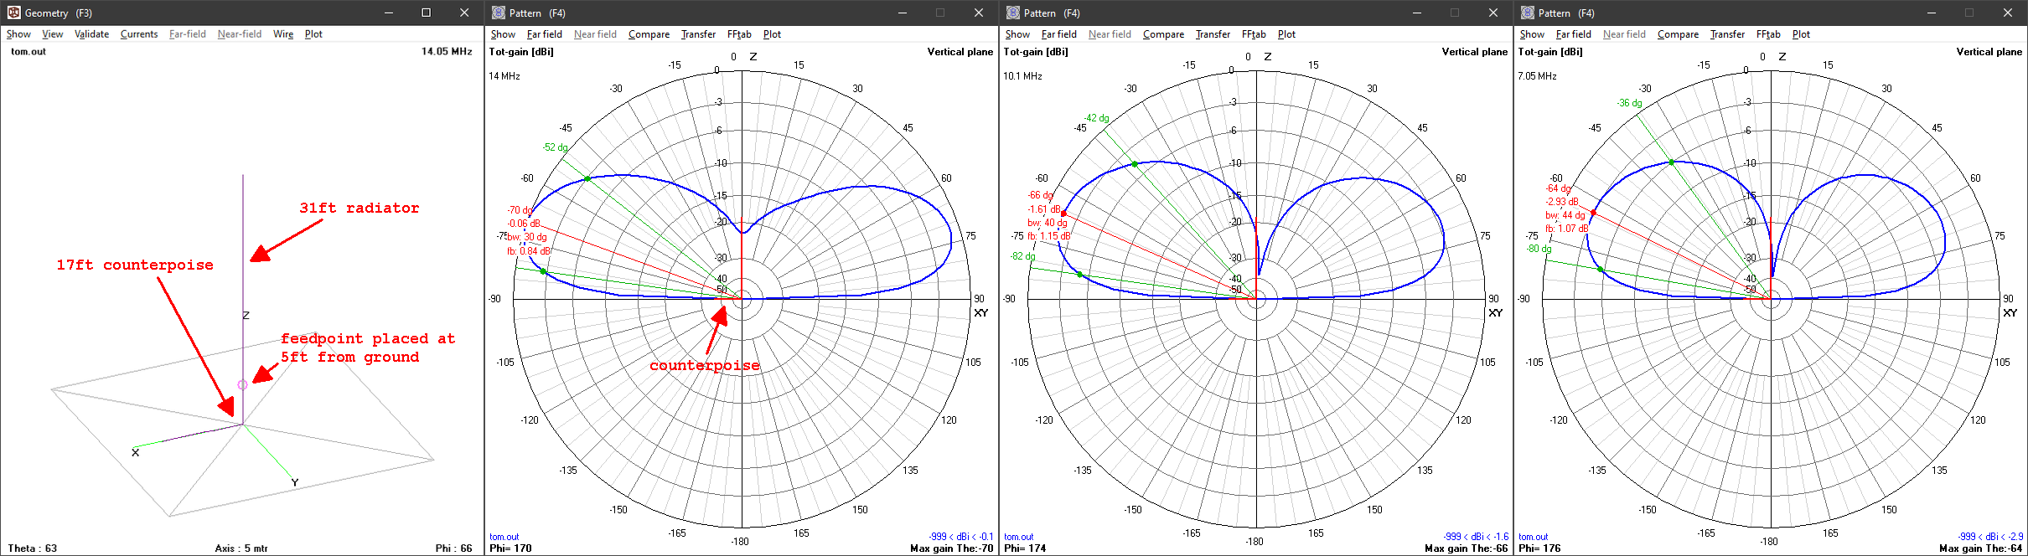This screenshot has width=2028, height=556.
Task: Click 'Phi : 66' status in Geometry window
Action: click(454, 548)
